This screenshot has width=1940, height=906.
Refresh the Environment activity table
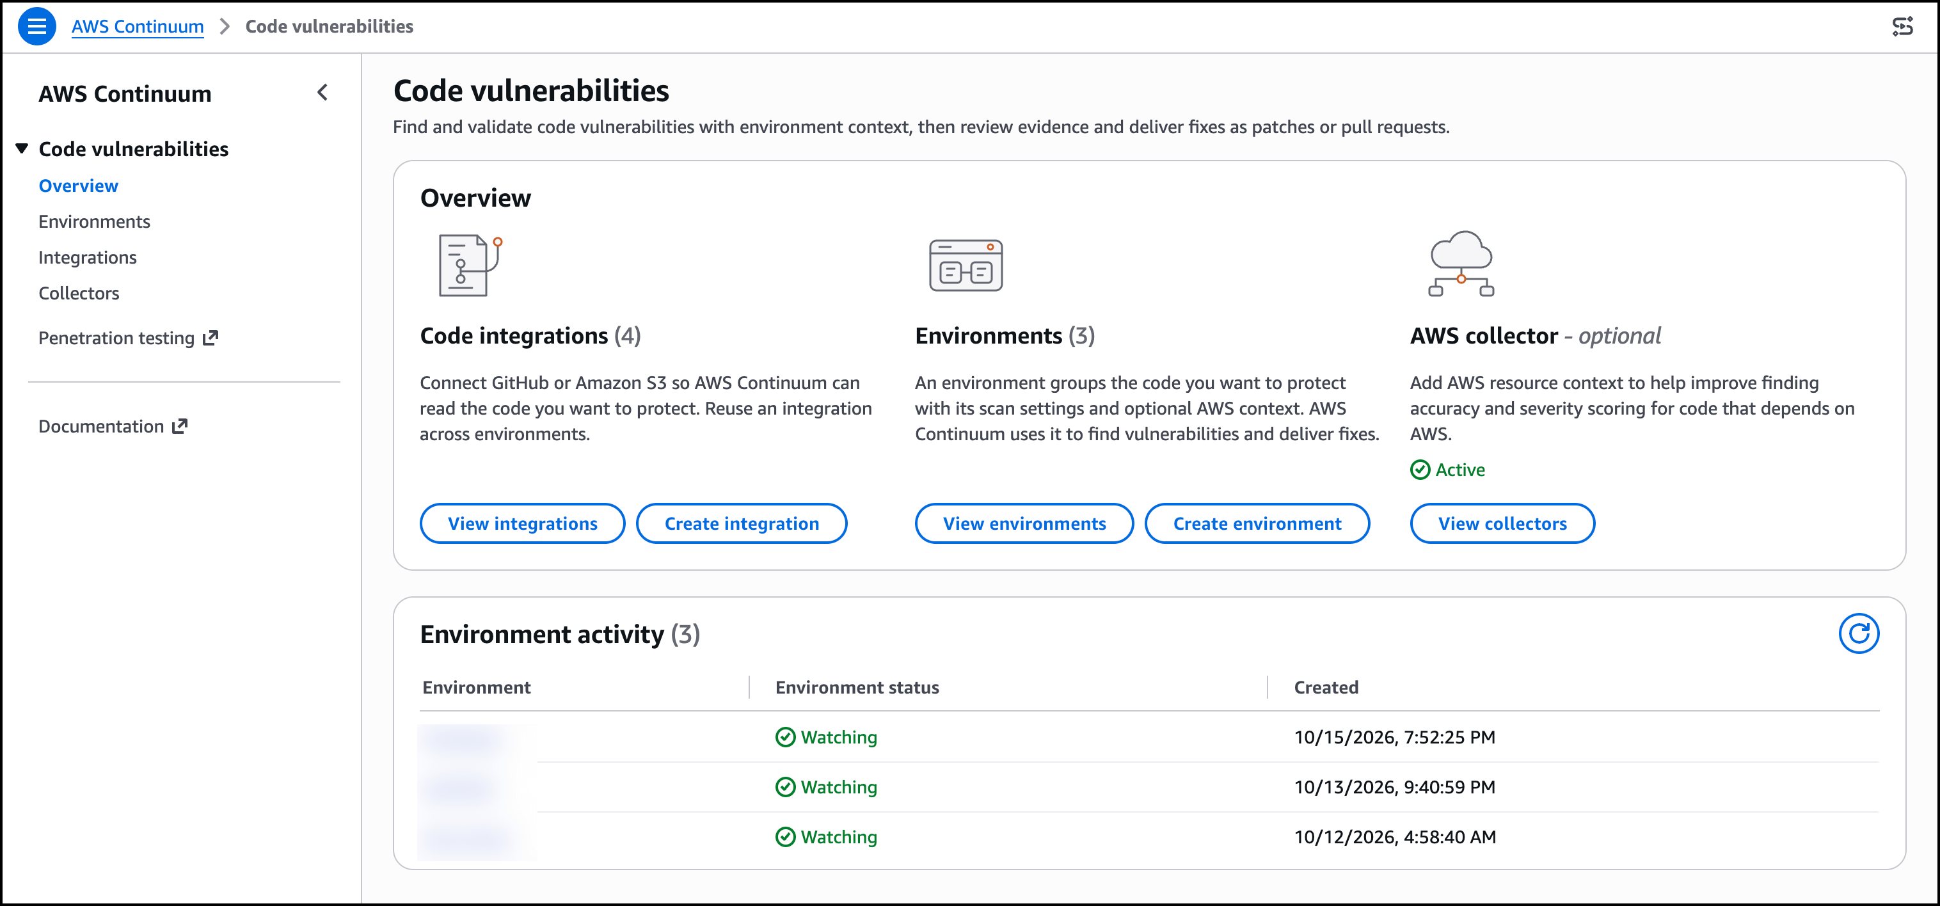[1858, 633]
